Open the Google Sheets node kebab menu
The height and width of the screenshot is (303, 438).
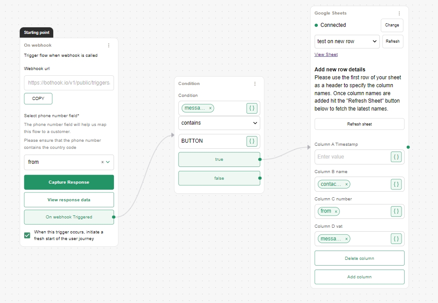[399, 14]
